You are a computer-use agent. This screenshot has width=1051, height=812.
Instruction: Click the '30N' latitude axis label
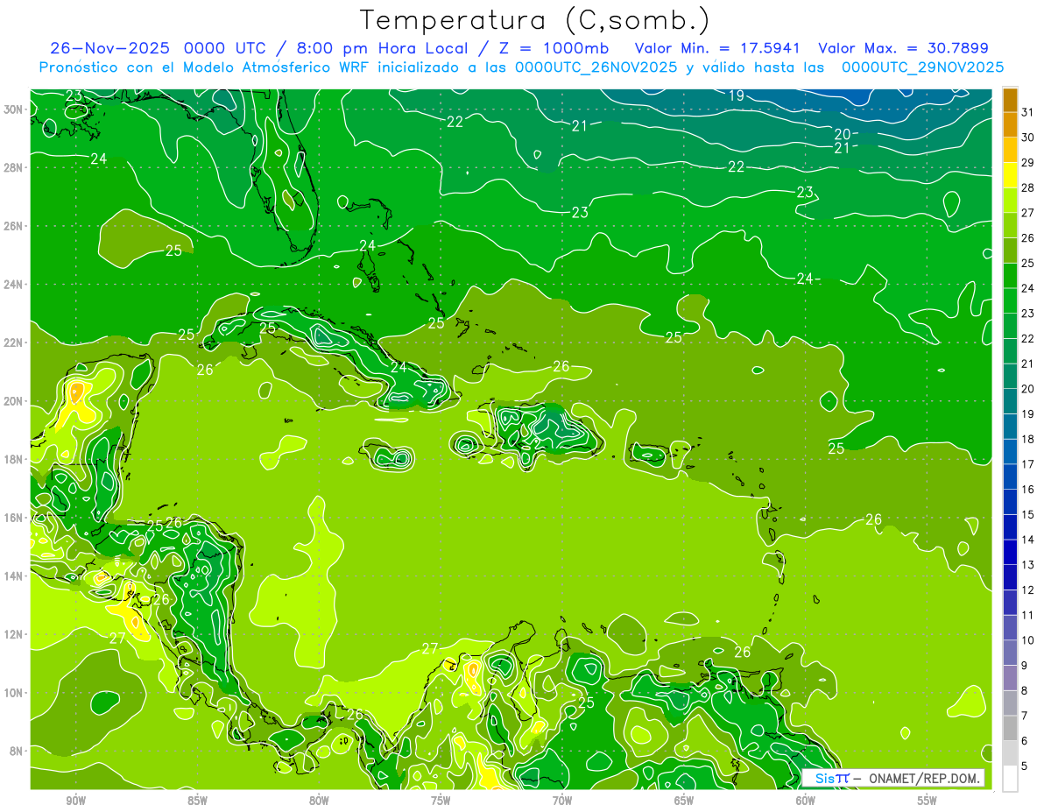15,109
